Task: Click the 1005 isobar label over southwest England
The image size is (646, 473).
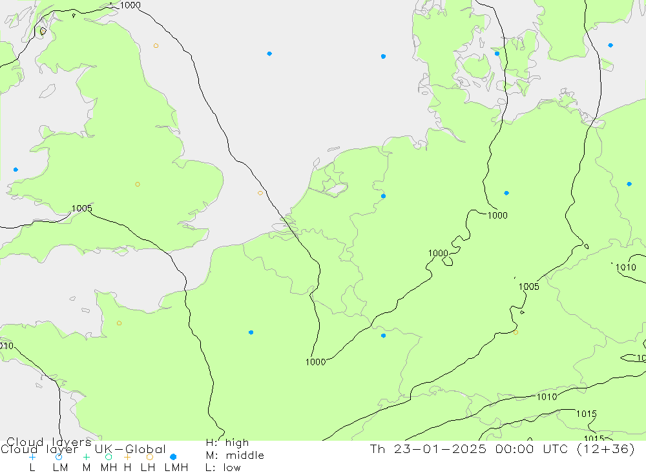Action: (x=82, y=208)
